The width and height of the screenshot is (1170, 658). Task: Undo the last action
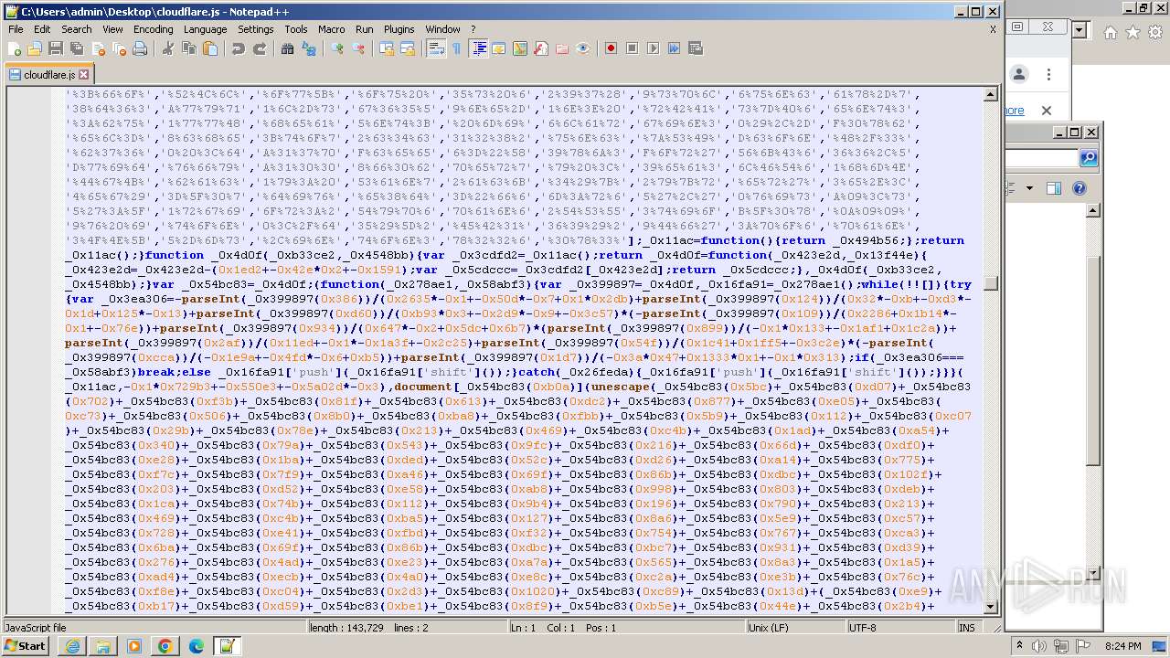pos(239,48)
